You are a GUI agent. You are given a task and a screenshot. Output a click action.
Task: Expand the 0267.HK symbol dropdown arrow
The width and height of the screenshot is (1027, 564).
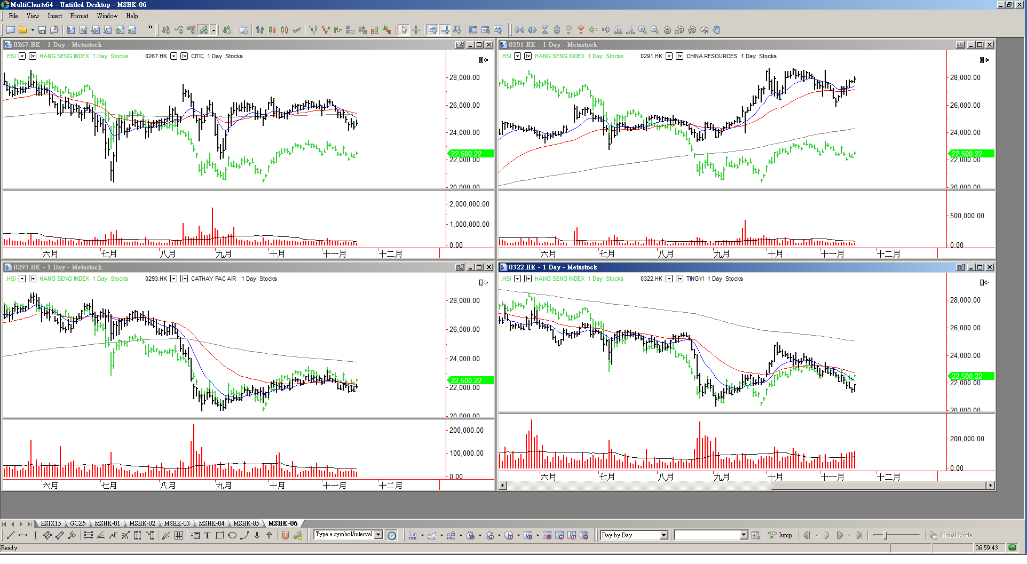(173, 56)
